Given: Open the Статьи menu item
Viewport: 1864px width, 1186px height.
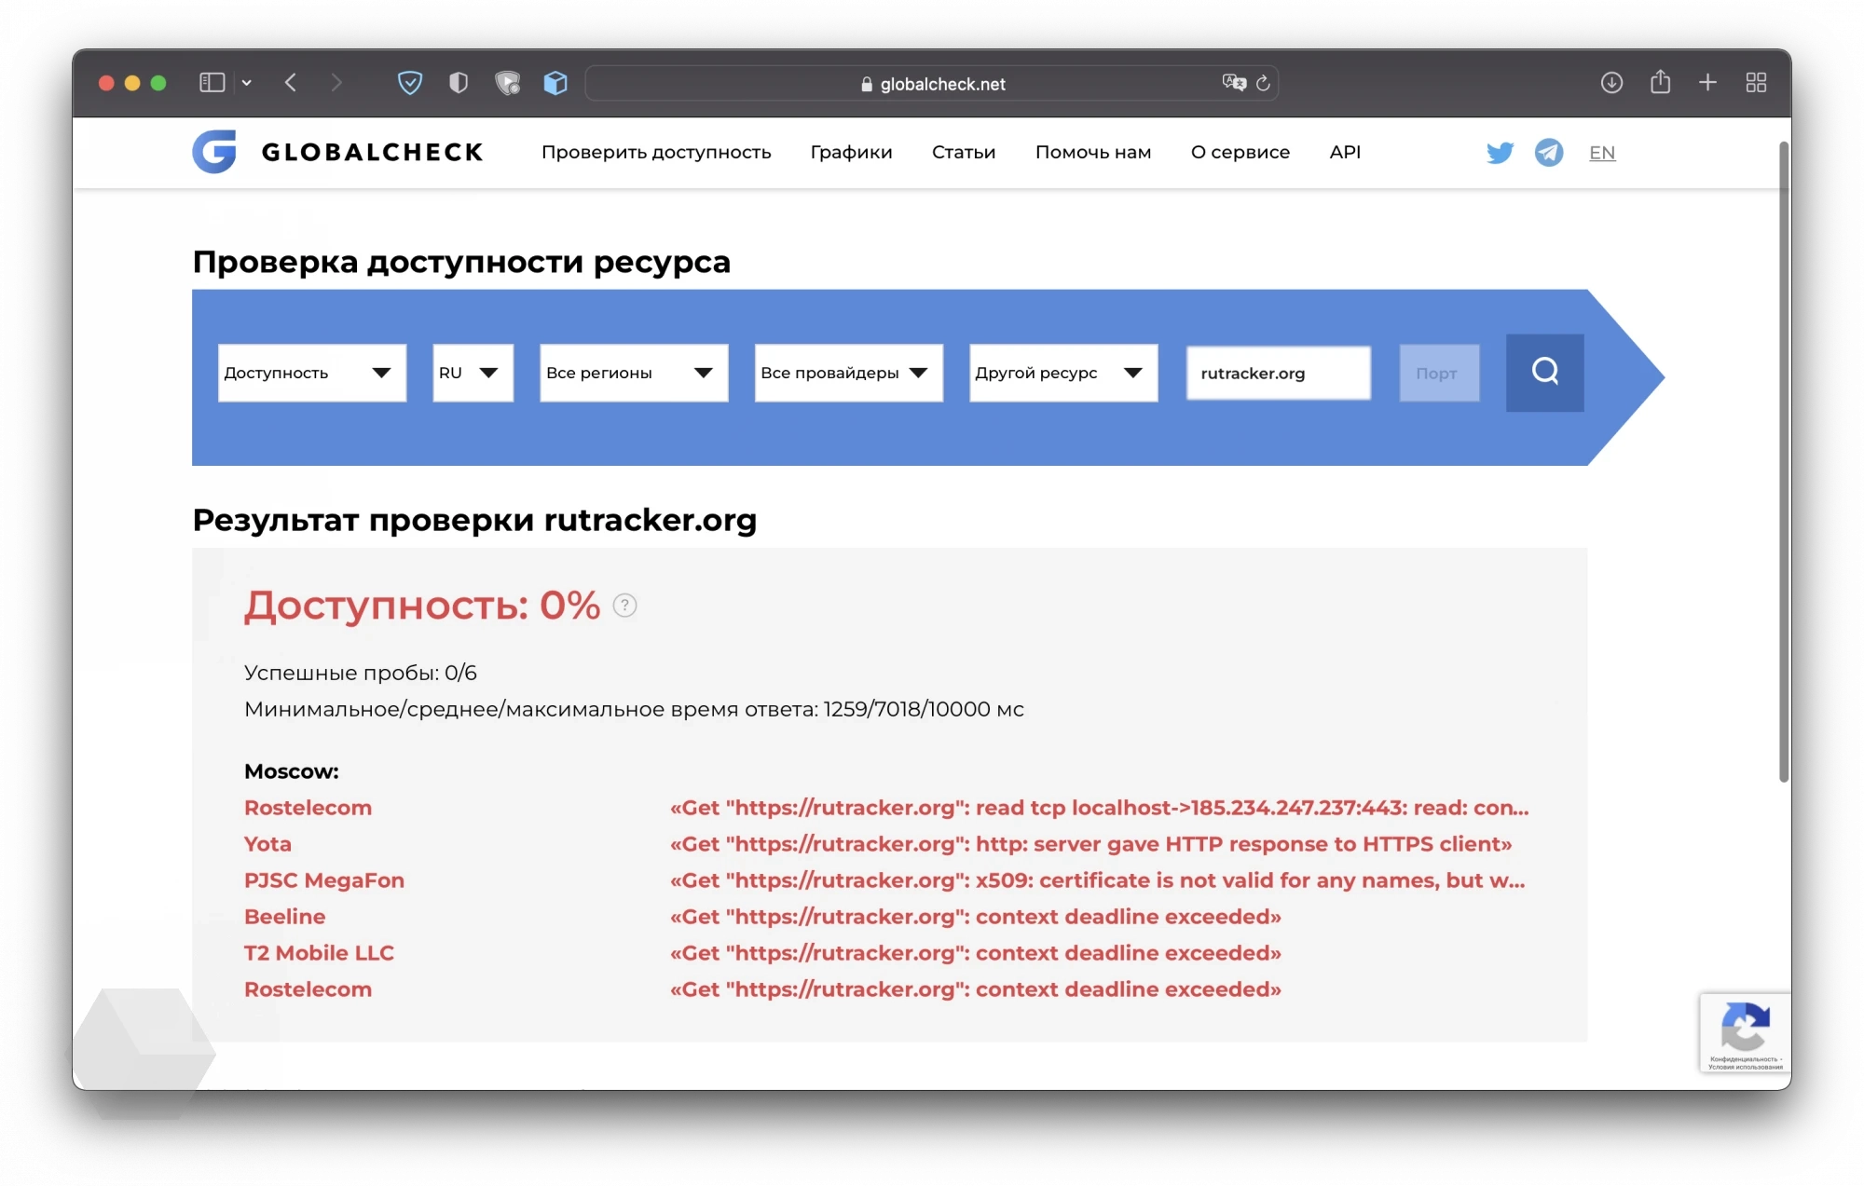Looking at the screenshot, I should pyautogui.click(x=964, y=152).
